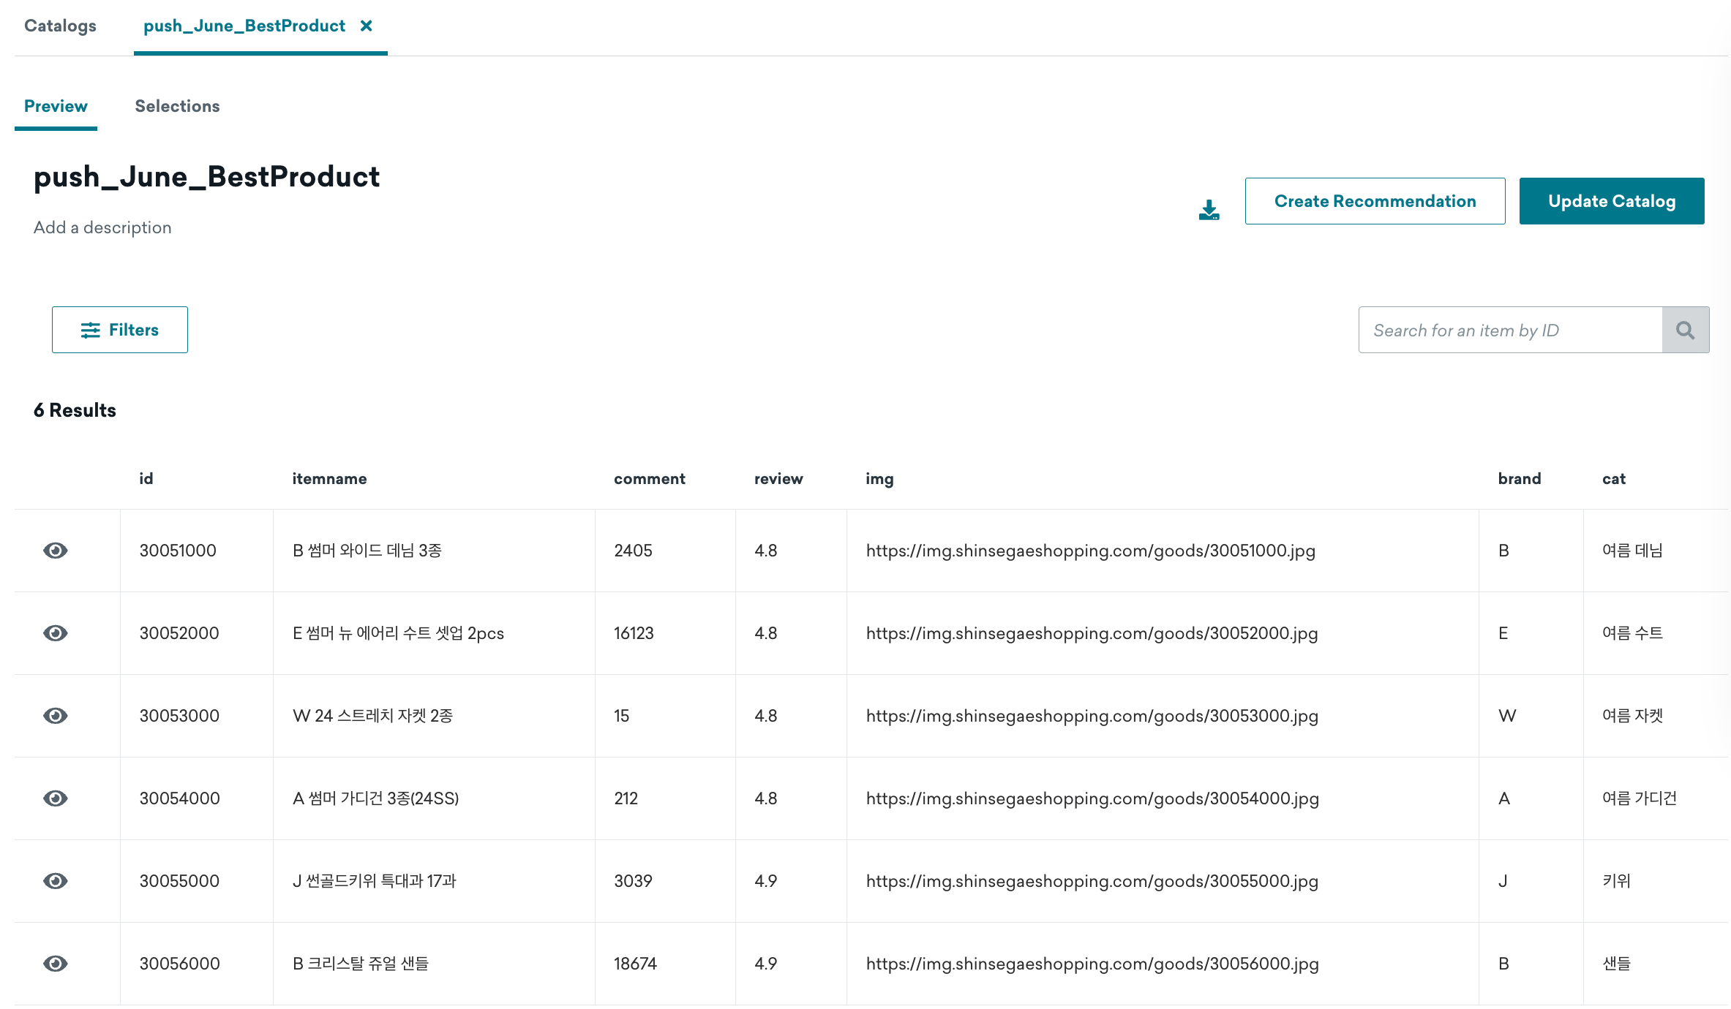Select id cell 30054000
1731x1009 pixels.
point(179,798)
